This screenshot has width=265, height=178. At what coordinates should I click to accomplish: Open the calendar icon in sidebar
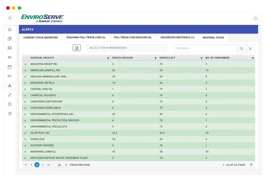click(x=10, y=67)
